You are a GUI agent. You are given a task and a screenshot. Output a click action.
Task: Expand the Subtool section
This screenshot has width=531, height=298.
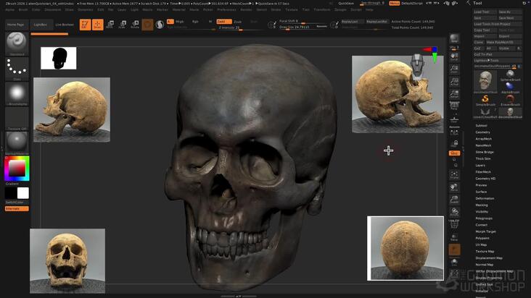481,126
